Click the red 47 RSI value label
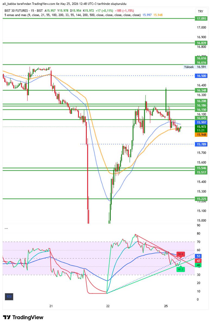Screen dimensions: 211x325 click(x=199, y=261)
